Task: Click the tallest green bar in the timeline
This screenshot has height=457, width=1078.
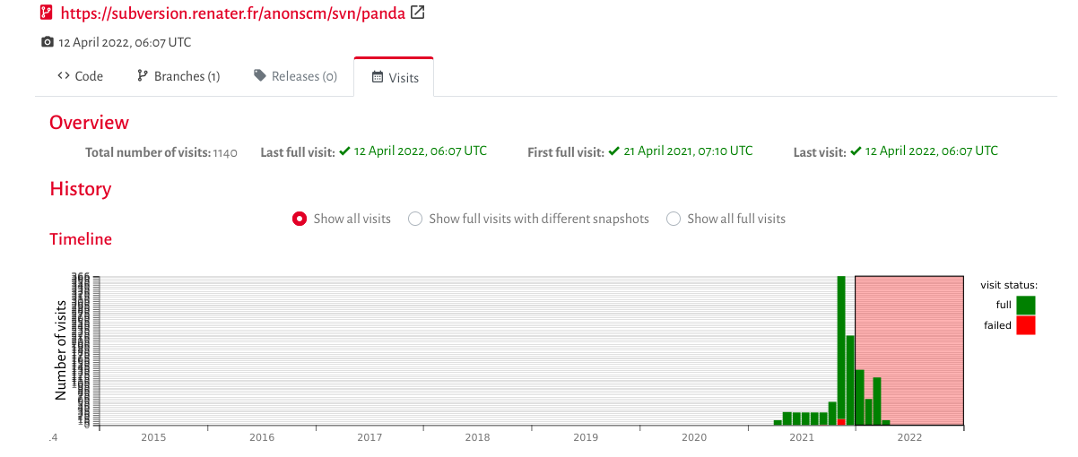Action: [841, 348]
